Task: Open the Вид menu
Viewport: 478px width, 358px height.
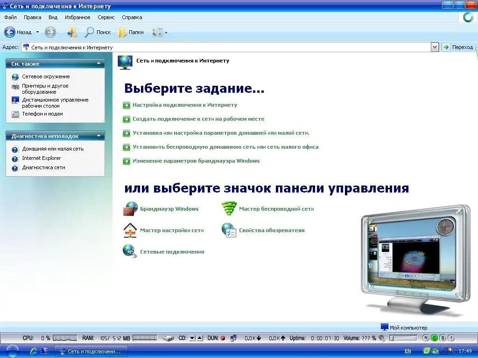Action: [53, 17]
